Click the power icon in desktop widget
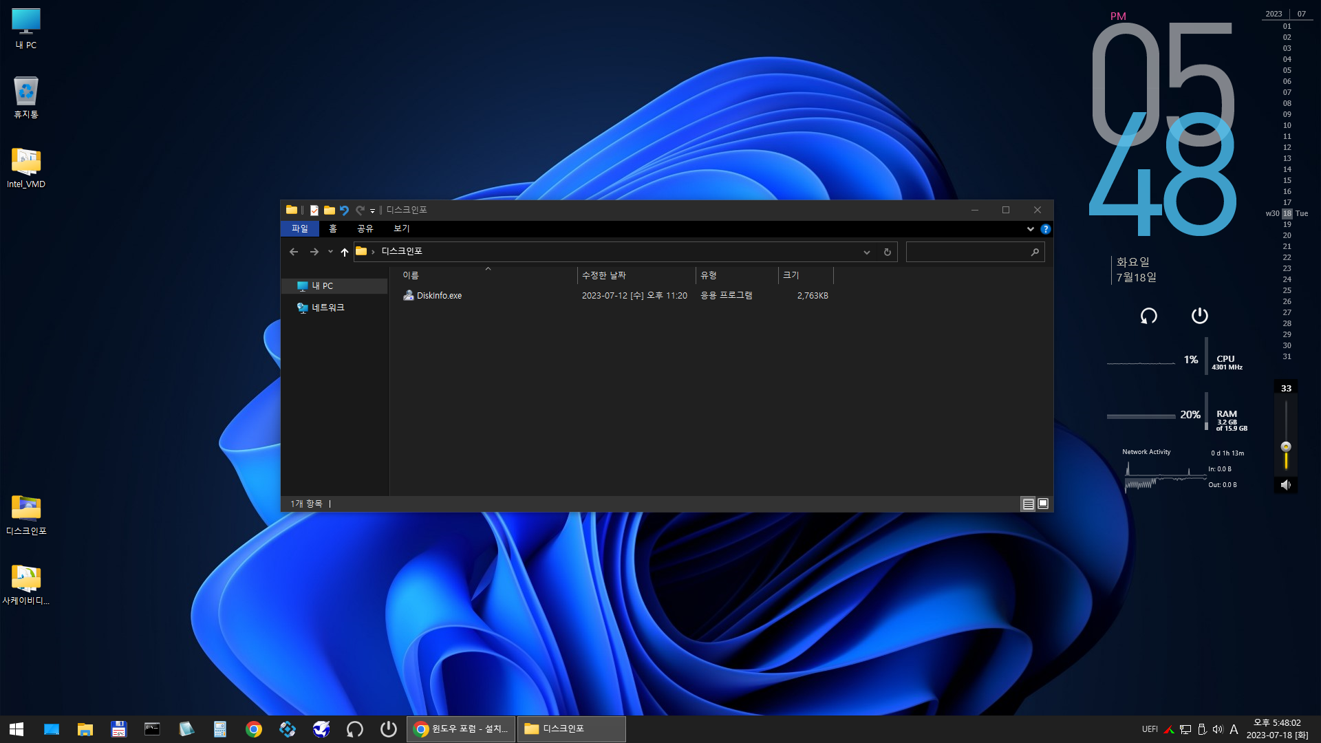The height and width of the screenshot is (743, 1321). coord(1199,316)
